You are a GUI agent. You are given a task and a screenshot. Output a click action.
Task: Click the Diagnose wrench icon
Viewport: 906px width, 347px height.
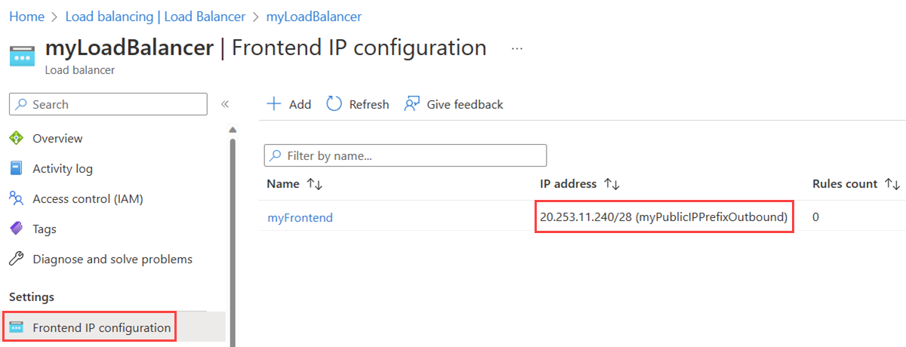[x=16, y=259]
